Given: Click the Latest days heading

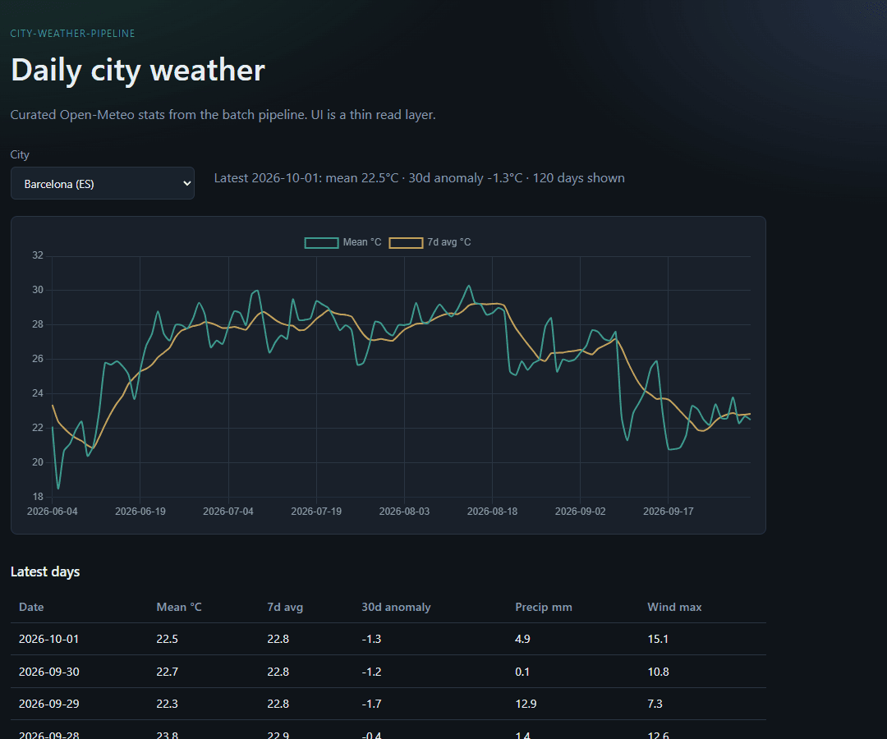Looking at the screenshot, I should point(45,571).
